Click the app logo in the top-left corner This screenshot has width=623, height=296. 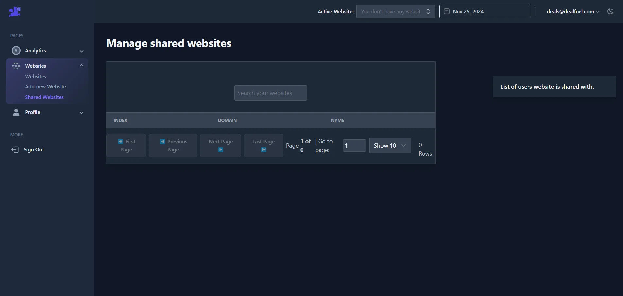[x=14, y=11]
